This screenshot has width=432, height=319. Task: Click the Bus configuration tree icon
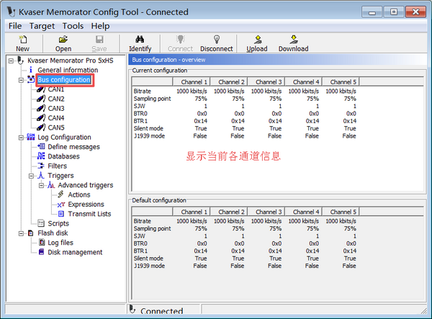(31, 80)
